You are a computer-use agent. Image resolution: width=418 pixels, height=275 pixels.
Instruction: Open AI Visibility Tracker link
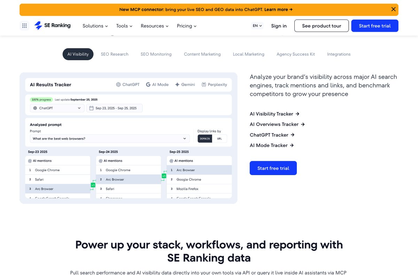coord(274,114)
